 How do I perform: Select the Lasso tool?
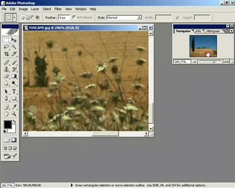pyautogui.click(x=6, y=47)
